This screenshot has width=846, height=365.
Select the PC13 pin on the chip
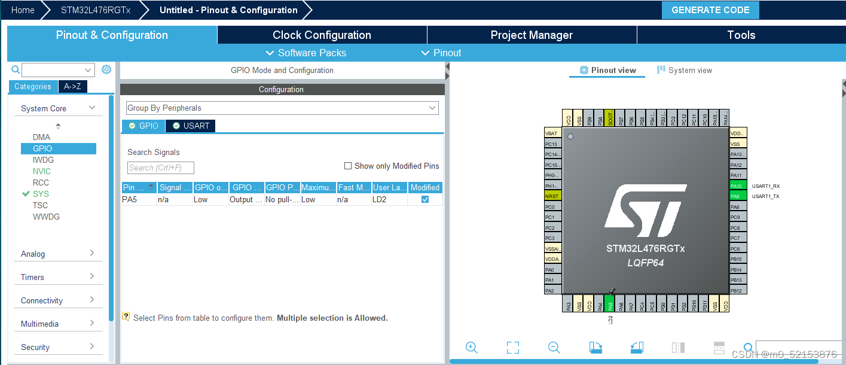[552, 144]
